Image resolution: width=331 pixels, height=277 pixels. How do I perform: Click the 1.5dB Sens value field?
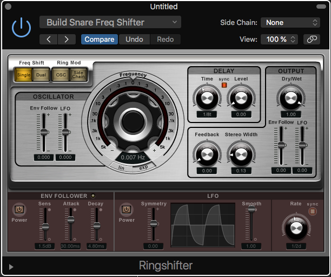pos(45,246)
